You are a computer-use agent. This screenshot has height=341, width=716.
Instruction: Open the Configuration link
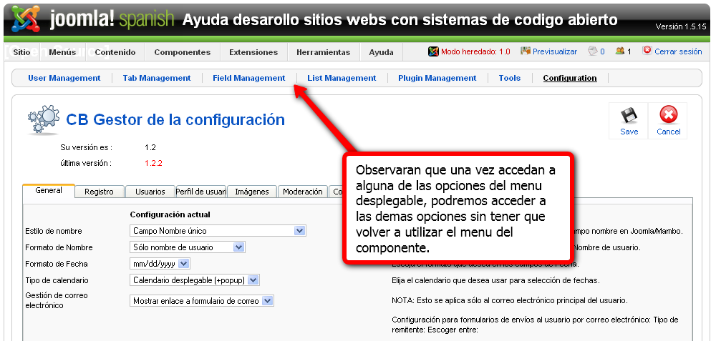click(570, 78)
